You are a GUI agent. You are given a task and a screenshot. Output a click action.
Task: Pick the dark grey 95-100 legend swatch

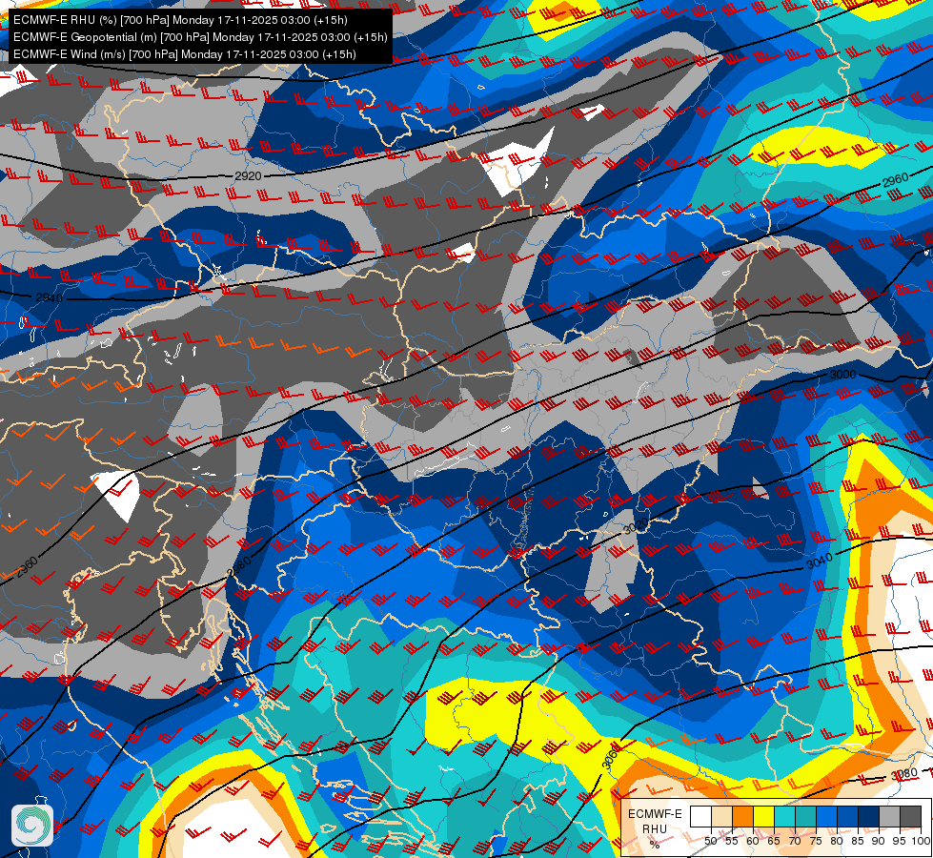click(910, 817)
